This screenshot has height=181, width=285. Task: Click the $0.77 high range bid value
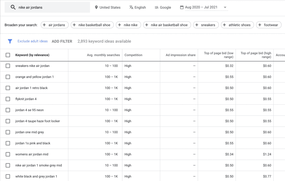coord(267,176)
